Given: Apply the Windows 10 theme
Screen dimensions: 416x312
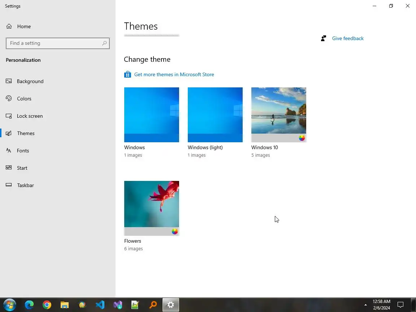Looking at the screenshot, I should coord(278,114).
